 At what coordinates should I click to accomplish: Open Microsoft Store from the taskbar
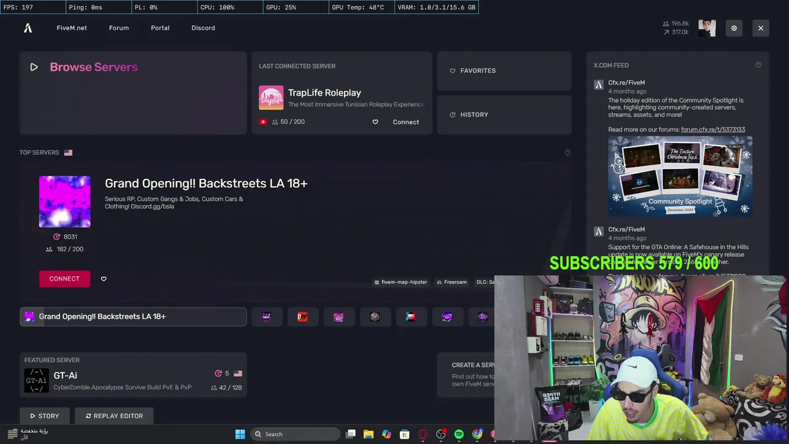tap(404, 434)
